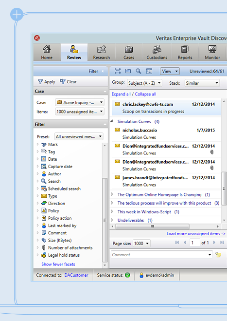Expand The tedious process will improve group
Viewport: 227px width, 321px height.
click(112, 203)
